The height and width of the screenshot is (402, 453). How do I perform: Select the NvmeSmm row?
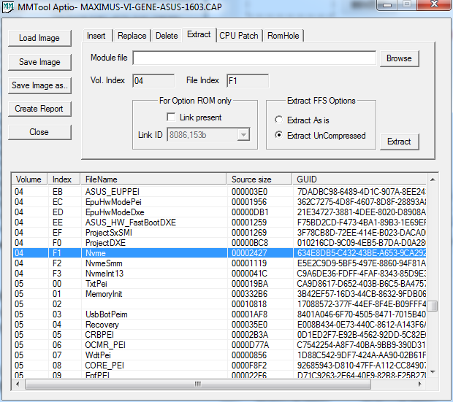pyautogui.click(x=219, y=263)
